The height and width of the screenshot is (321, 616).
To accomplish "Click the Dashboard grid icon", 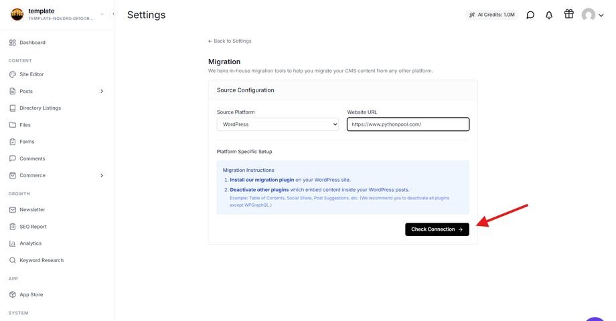I will 13,42.
